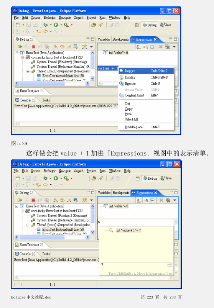Image resolution: width=214 pixels, height=308 pixels.
Task: Click Resume icon in top window's Debug view
Action: coord(20,47)
